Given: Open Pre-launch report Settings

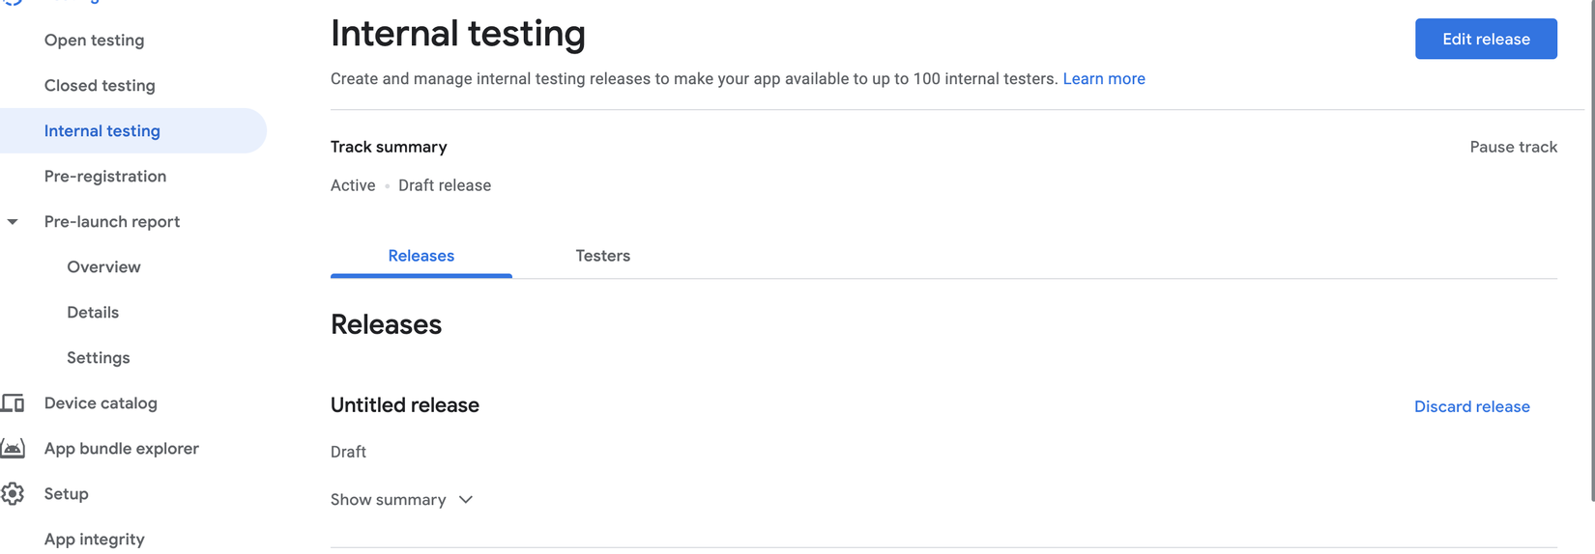Looking at the screenshot, I should [x=99, y=358].
